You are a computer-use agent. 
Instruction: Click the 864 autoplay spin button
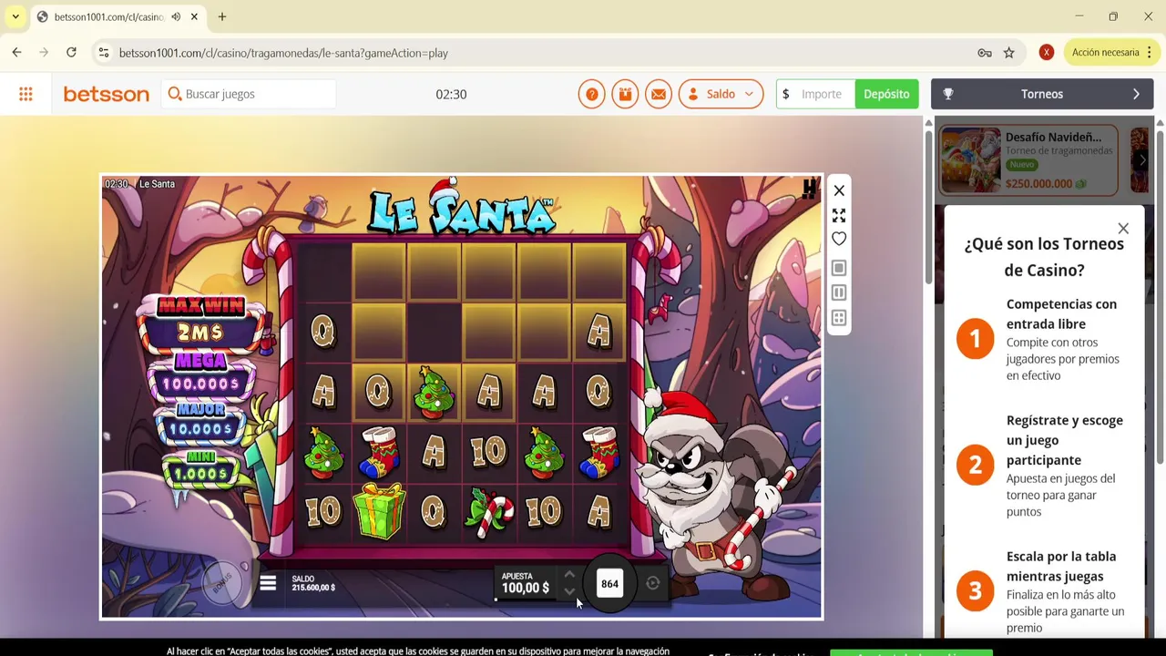point(609,583)
